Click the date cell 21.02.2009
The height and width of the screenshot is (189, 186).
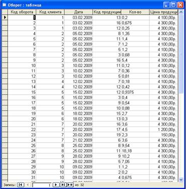(x=82, y=140)
